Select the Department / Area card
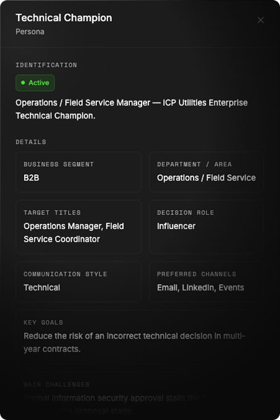This screenshot has height=420, width=280. point(206,172)
